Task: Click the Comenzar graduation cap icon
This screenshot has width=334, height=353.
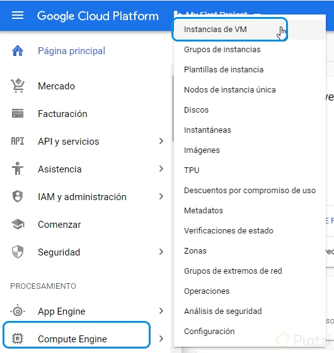Action: coord(18,224)
